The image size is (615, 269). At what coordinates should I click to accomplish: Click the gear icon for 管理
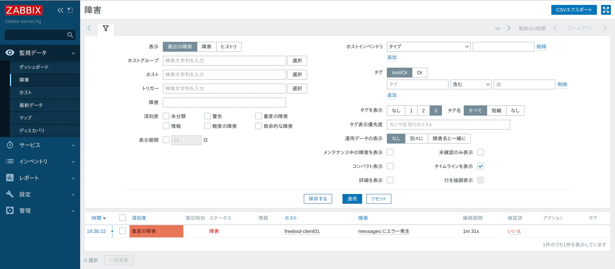pos(10,211)
